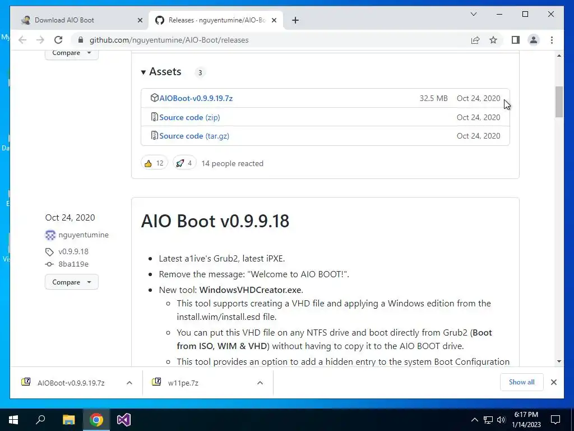The width and height of the screenshot is (574, 431).
Task: Open the Compare dropdown at the top
Action: (71, 54)
